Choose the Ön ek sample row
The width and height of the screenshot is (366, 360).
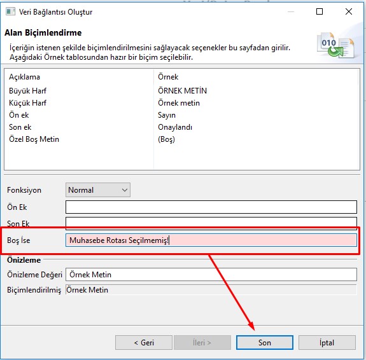click(182, 115)
